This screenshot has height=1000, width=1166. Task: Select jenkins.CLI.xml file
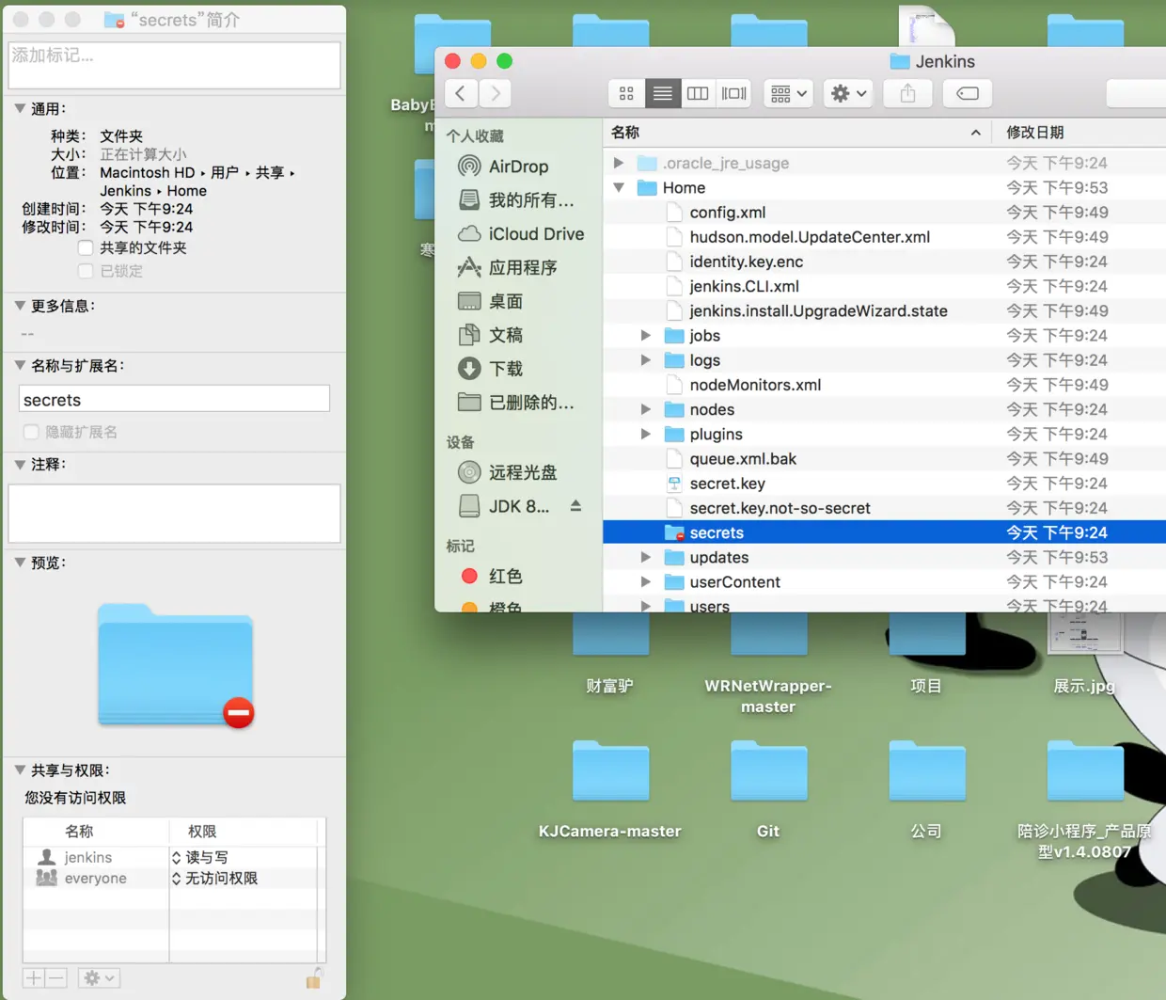coord(884,286)
